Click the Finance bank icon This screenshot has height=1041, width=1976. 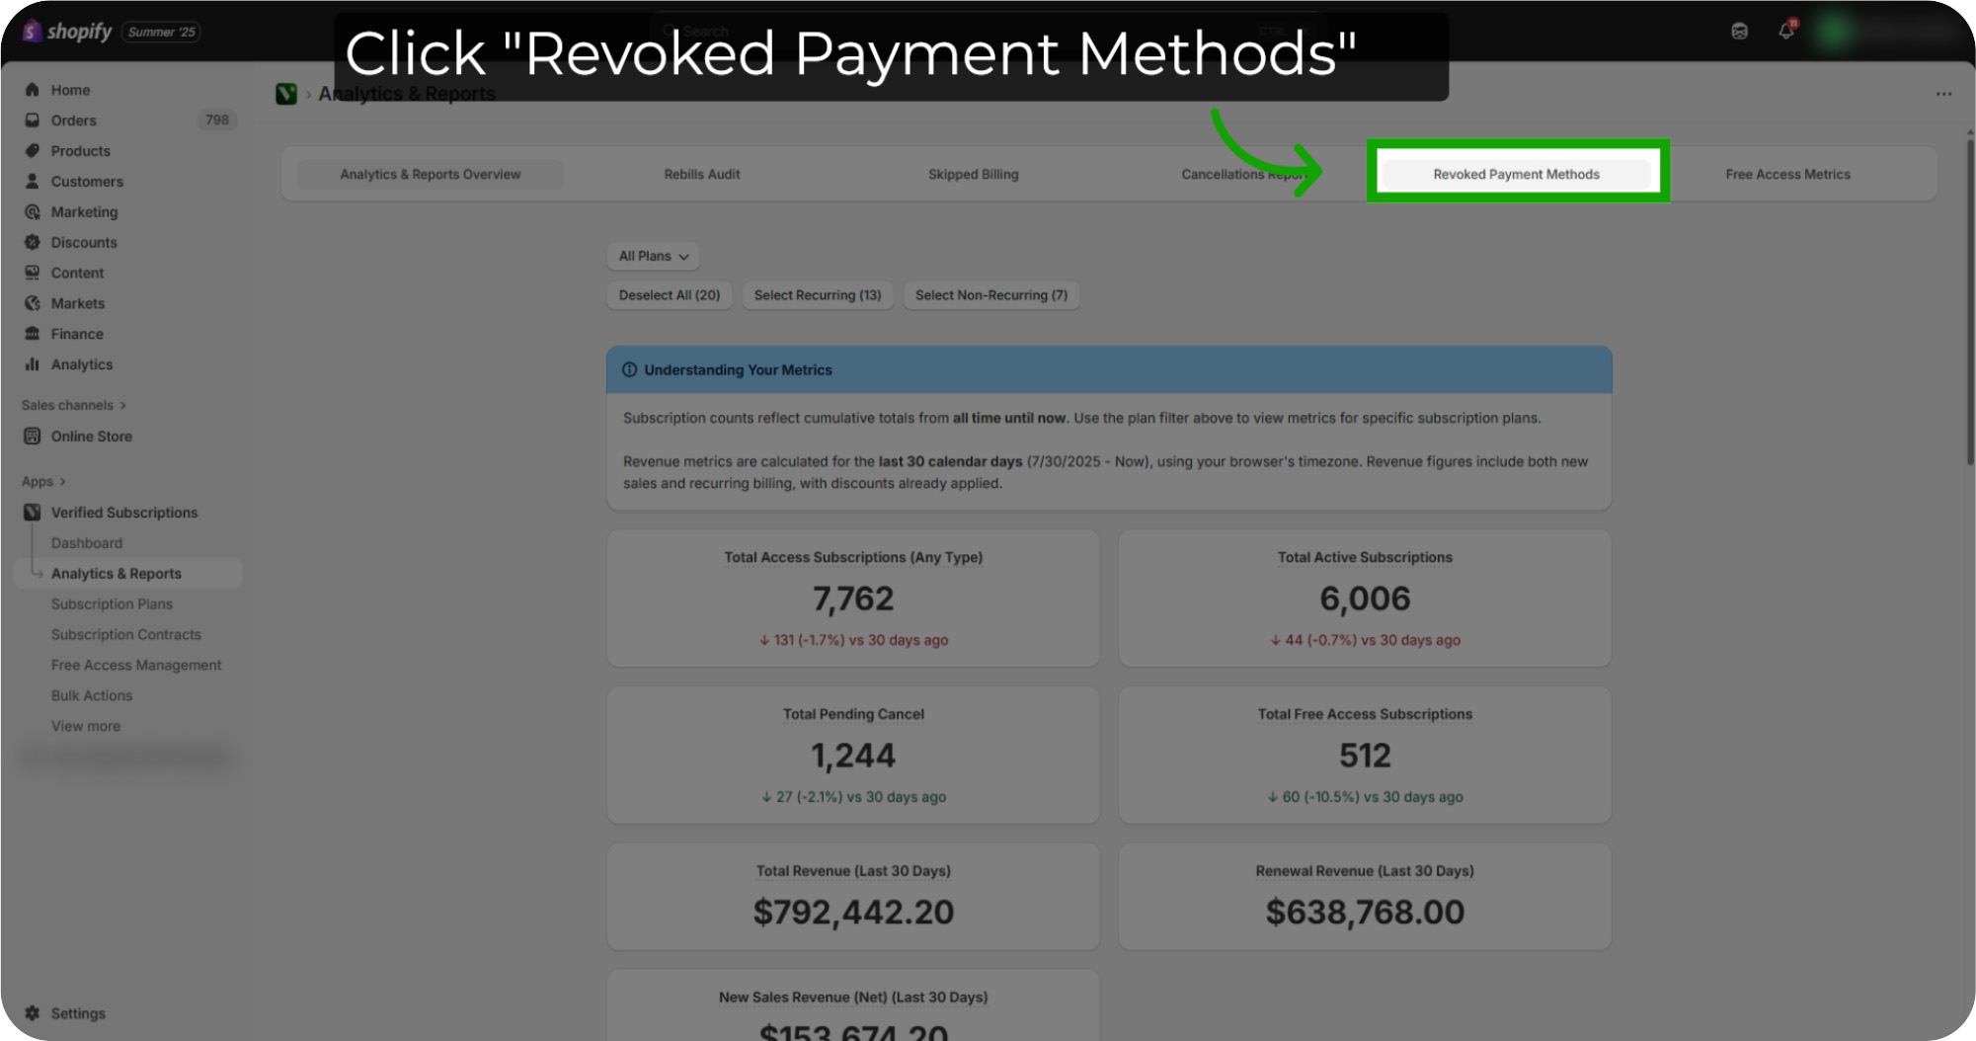tap(33, 334)
